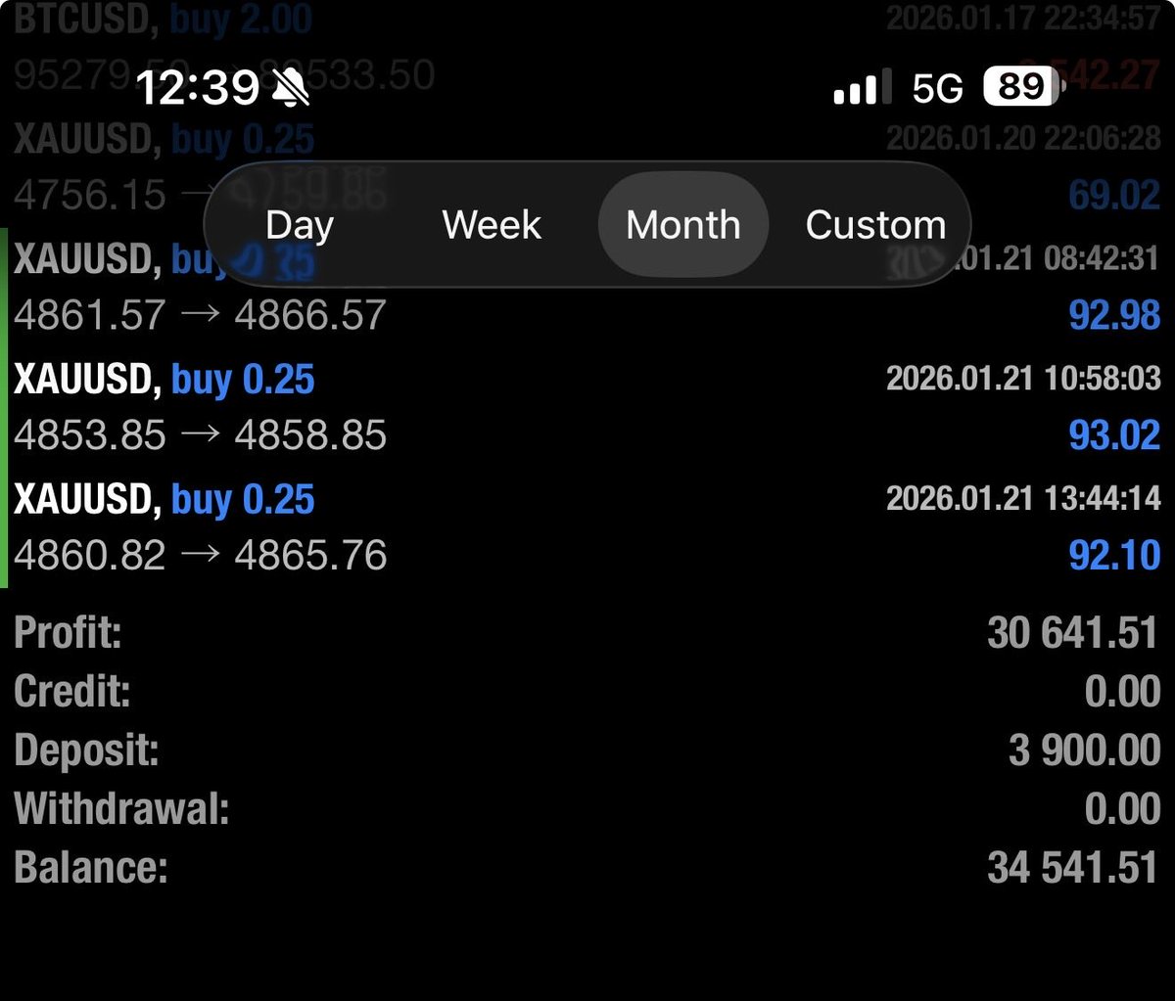Screen dimensions: 1175x1001
Task: Tap the profit value 92.98
Action: coord(1114,315)
